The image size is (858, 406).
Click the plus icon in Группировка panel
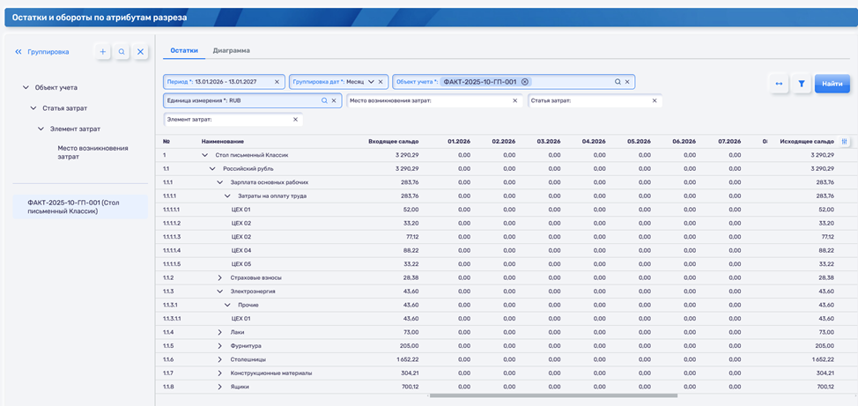(103, 52)
